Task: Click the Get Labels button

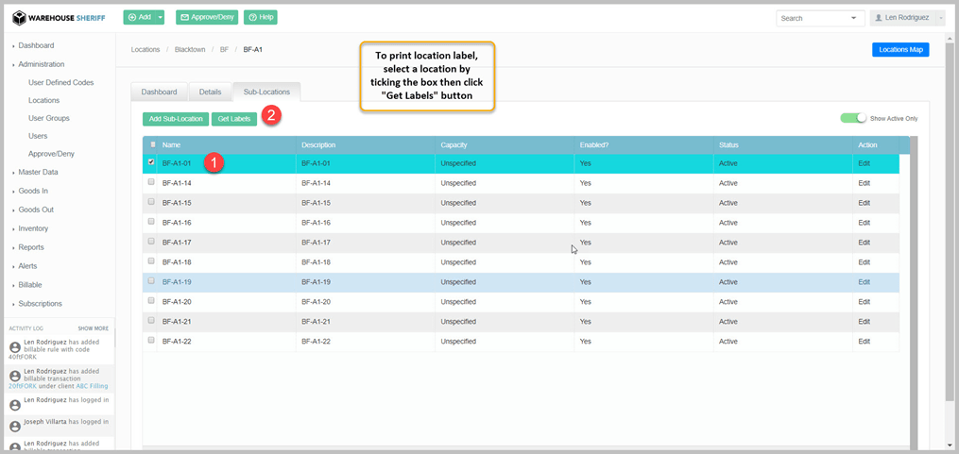Action: pyautogui.click(x=233, y=119)
